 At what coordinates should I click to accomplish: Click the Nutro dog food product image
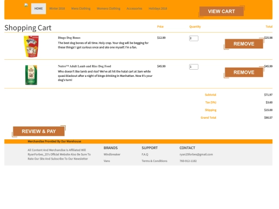click(x=31, y=75)
